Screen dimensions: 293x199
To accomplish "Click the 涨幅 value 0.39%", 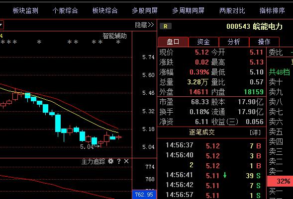I will click(x=199, y=72).
